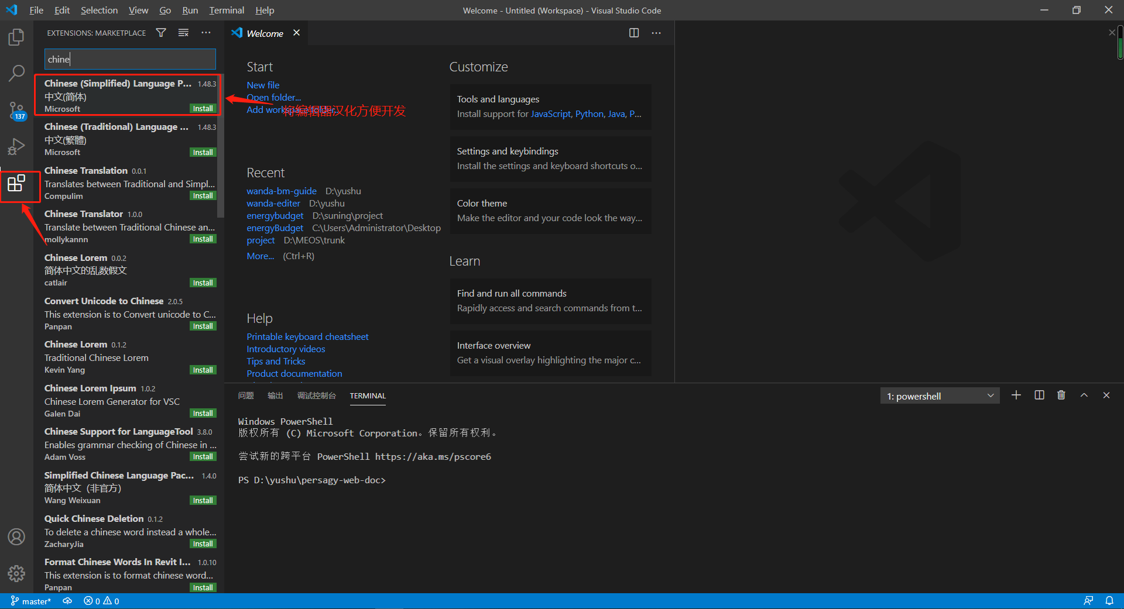Viewport: 1124px width, 609px height.
Task: Open the Explorer view in activity bar
Action: (16, 37)
